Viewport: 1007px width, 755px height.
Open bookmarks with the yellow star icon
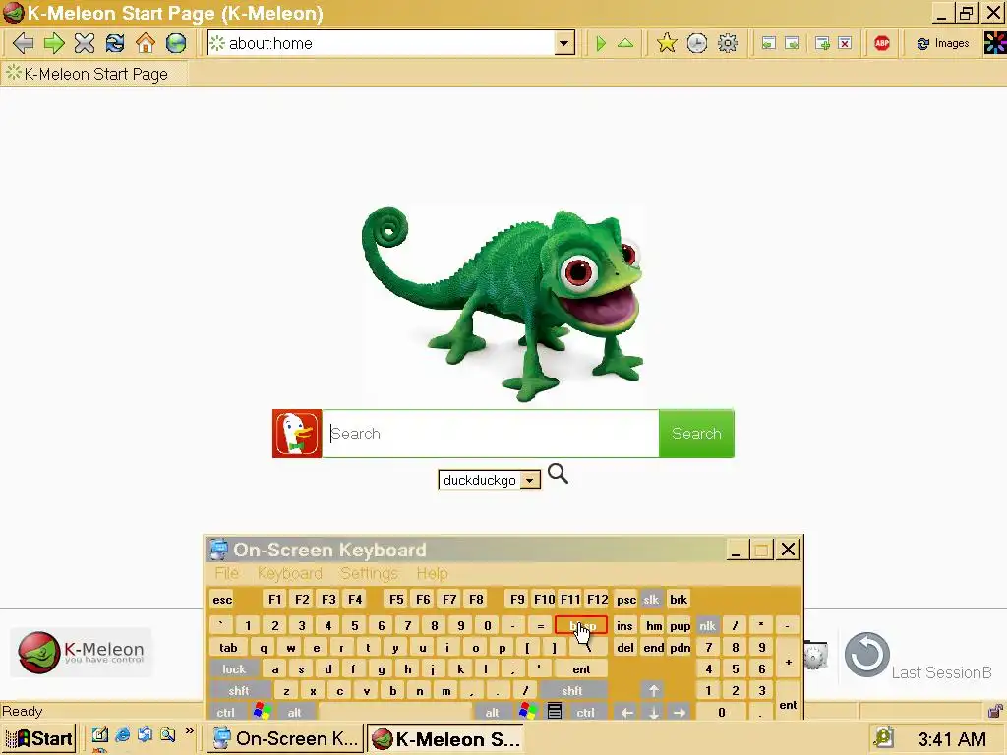[x=667, y=43]
